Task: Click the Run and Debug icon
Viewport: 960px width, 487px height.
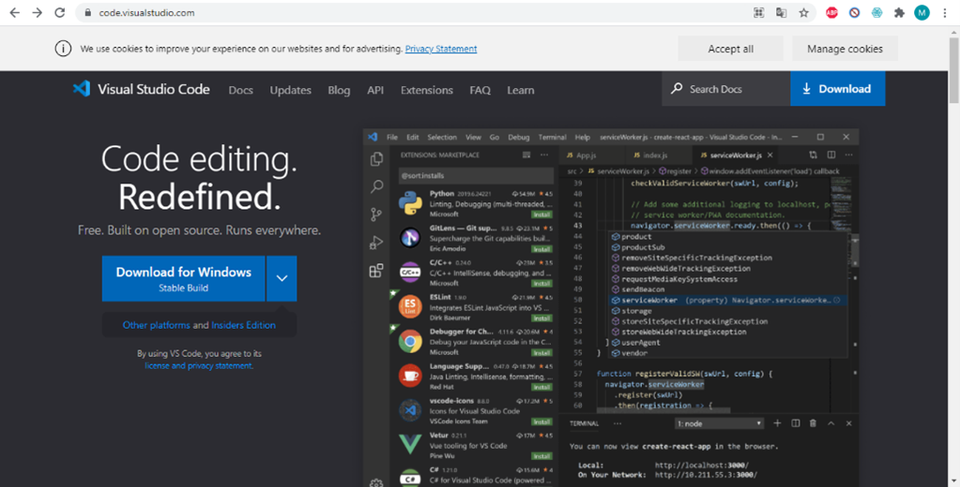Action: 376,243
